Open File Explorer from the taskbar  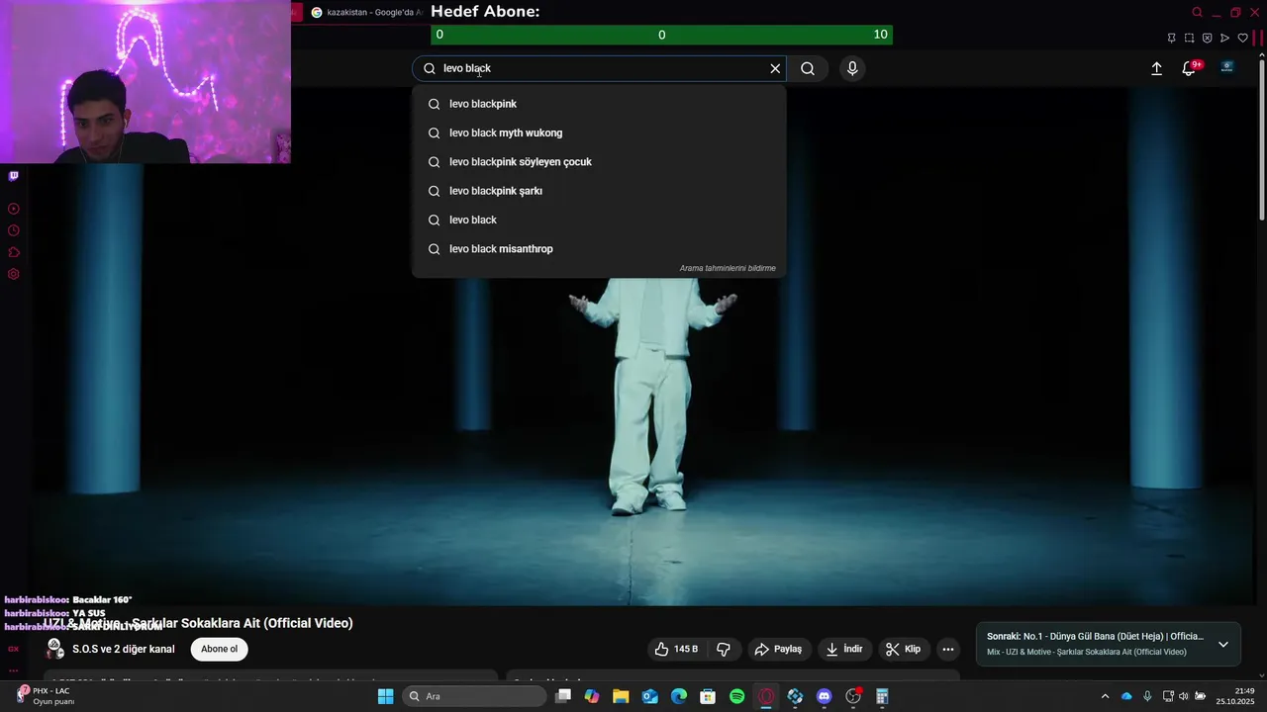pos(621,696)
